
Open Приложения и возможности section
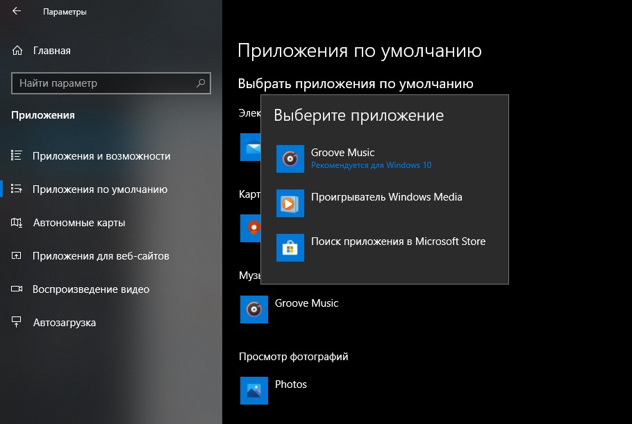click(x=101, y=156)
